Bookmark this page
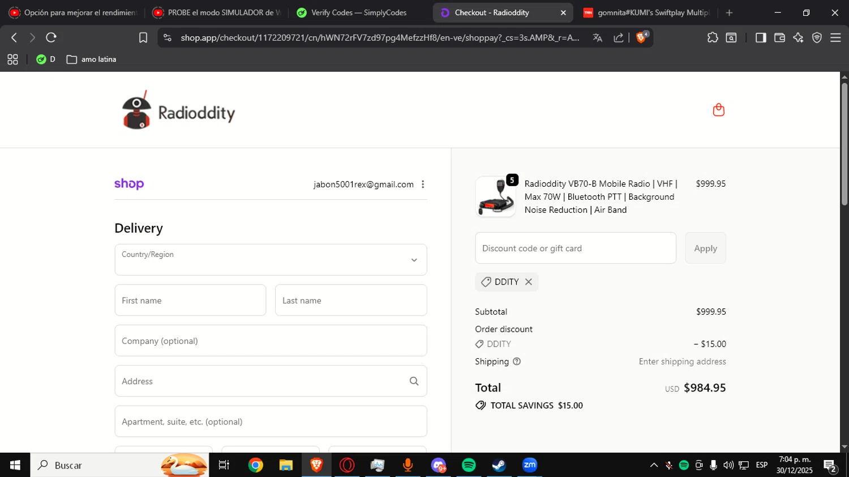Image resolution: width=849 pixels, height=477 pixels. (143, 37)
